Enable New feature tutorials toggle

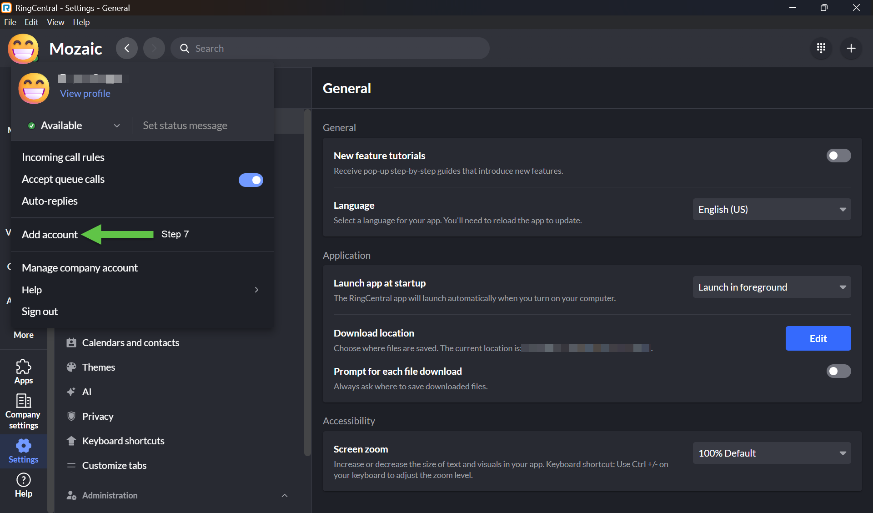click(x=838, y=156)
